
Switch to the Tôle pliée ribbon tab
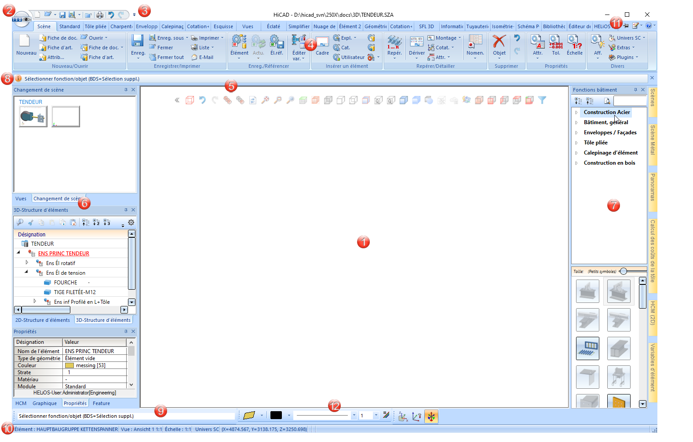click(x=95, y=26)
